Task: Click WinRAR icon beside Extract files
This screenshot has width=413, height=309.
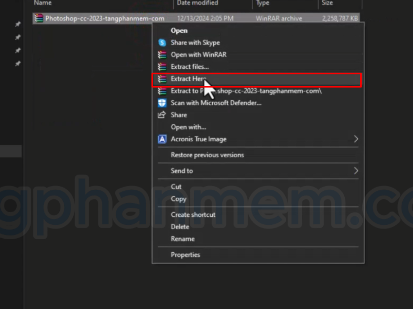Action: pyautogui.click(x=162, y=67)
